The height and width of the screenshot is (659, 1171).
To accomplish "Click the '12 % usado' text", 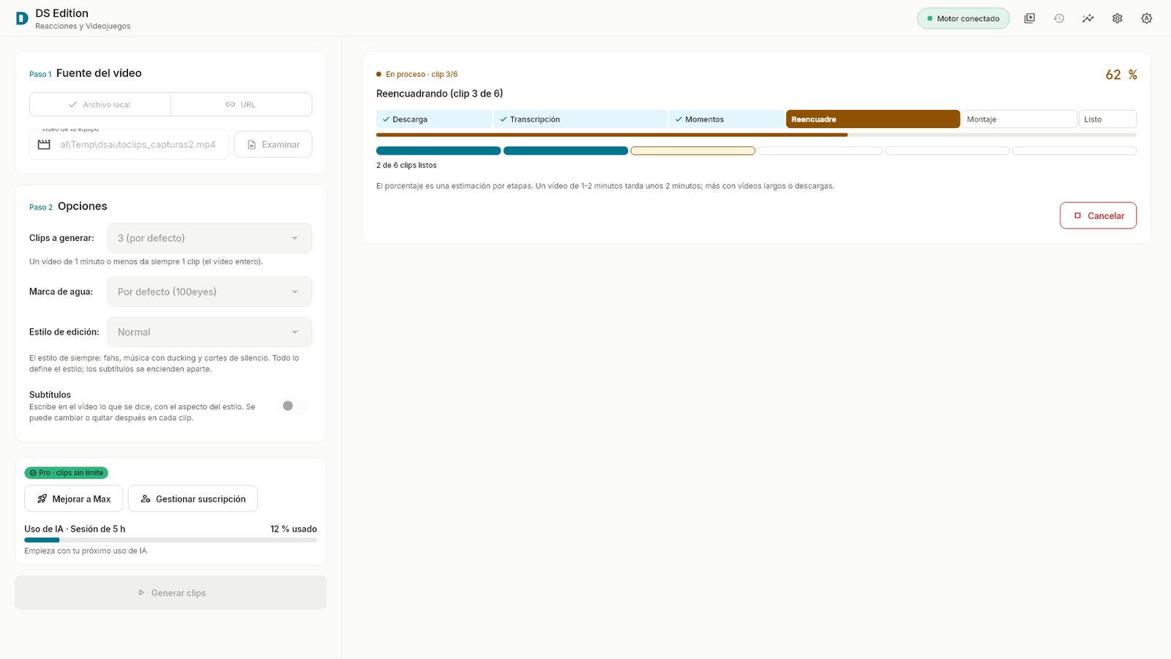I will click(x=293, y=529).
